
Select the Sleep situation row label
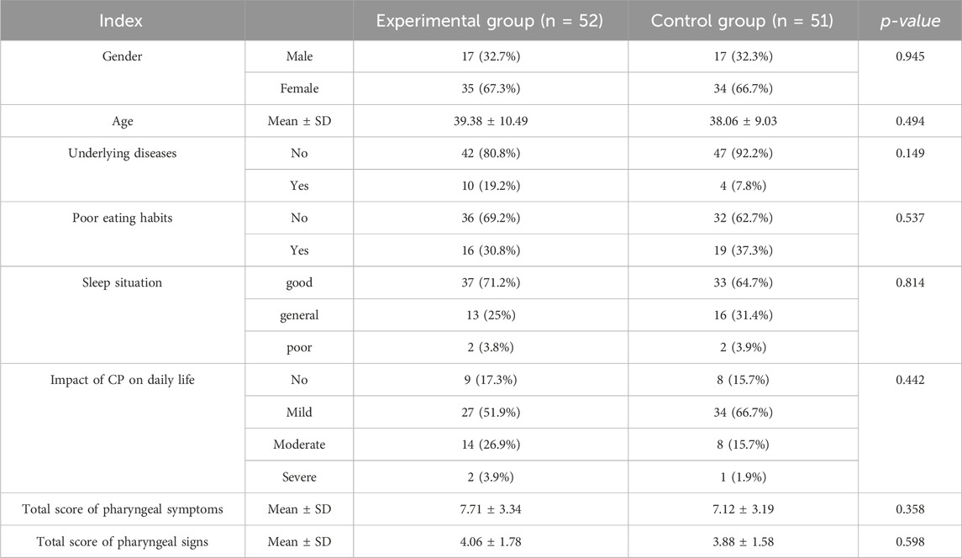pyautogui.click(x=122, y=283)
